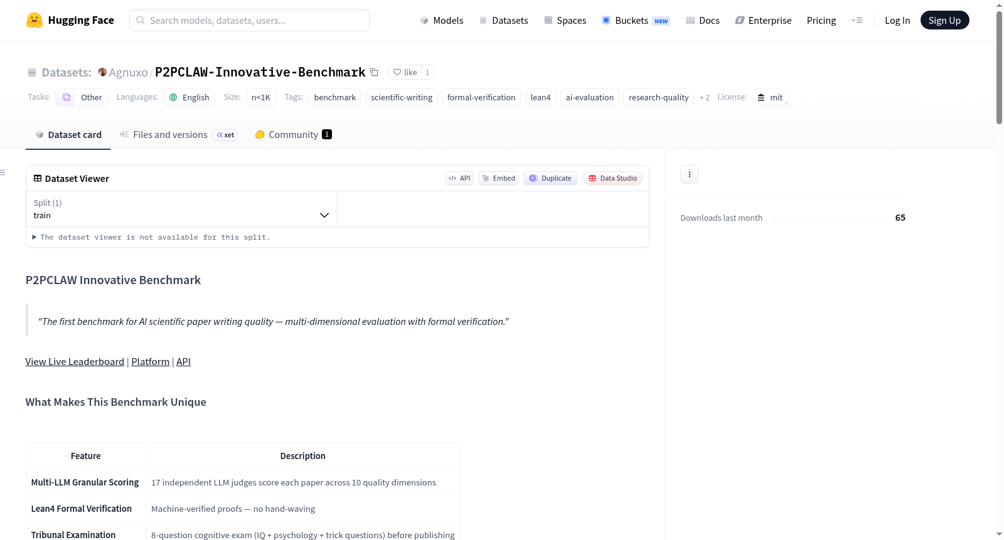This screenshot has height=540, width=1004.
Task: Click the "Machine-verified proofs" description cell
Action: 303,509
